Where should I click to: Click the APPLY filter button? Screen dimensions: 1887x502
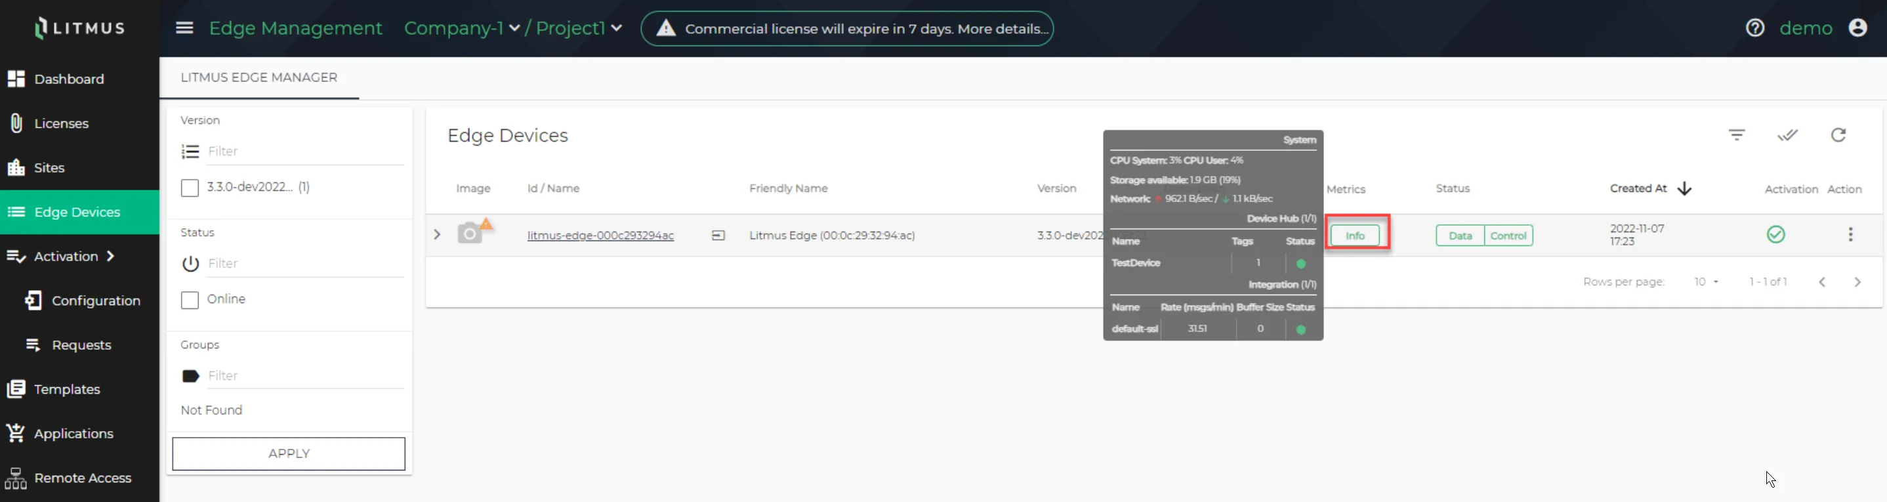point(289,453)
